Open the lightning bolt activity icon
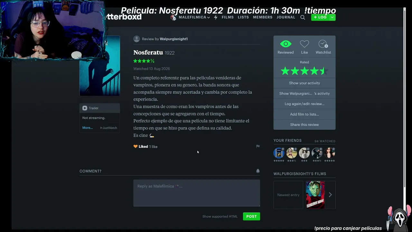Screen dimensions: 412x232 216,17
